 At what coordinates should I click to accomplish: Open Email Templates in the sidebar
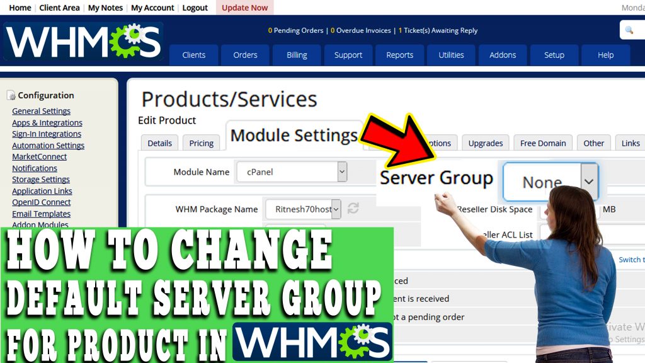point(41,214)
